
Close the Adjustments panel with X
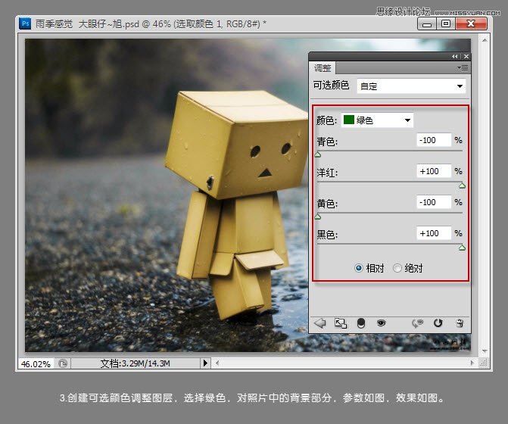(466, 56)
